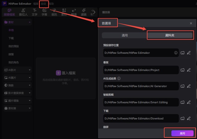Switch to the 通用 tab
The height and width of the screenshot is (139, 197).
[124, 35]
